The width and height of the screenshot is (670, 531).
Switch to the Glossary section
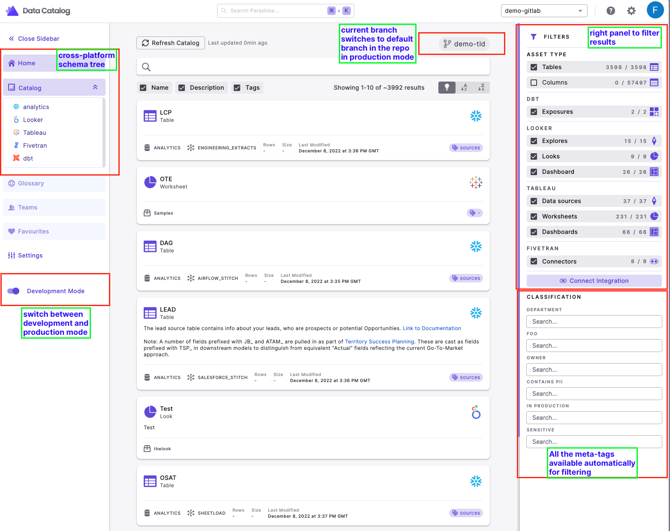tap(30, 183)
